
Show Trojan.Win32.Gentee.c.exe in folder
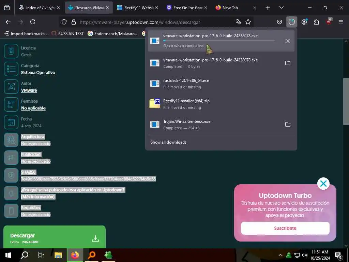(x=288, y=124)
